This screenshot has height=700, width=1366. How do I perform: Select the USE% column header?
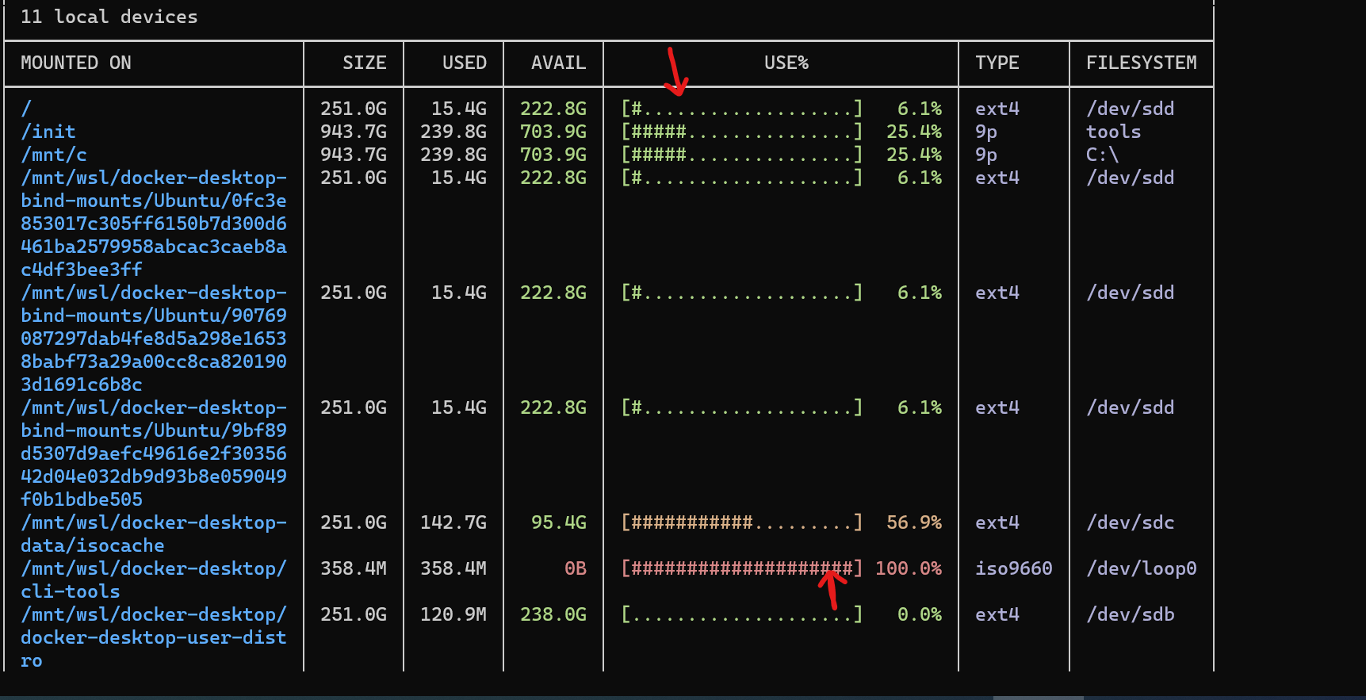pos(786,63)
